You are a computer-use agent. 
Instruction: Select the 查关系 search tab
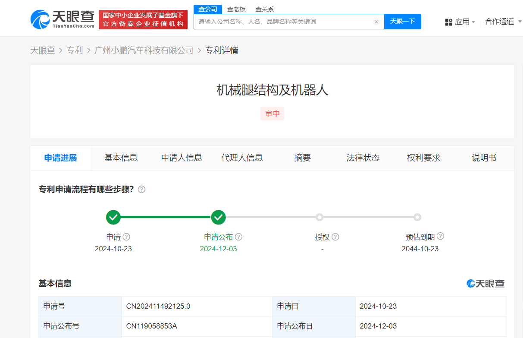coord(265,9)
